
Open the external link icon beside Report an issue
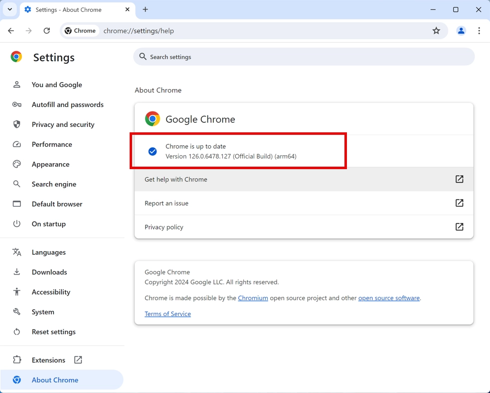[x=459, y=203]
